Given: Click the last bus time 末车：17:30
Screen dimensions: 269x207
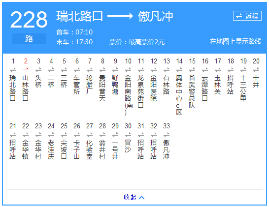Looking at the screenshot, I should click(74, 42).
